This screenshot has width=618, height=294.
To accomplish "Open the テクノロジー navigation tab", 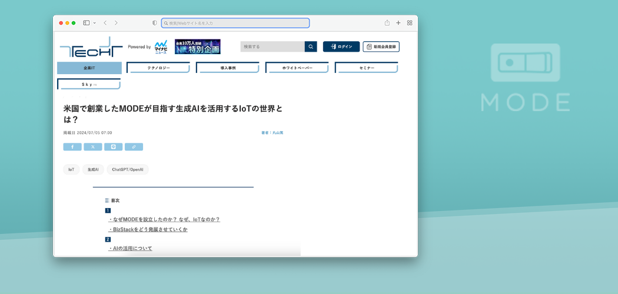I will coord(158,68).
